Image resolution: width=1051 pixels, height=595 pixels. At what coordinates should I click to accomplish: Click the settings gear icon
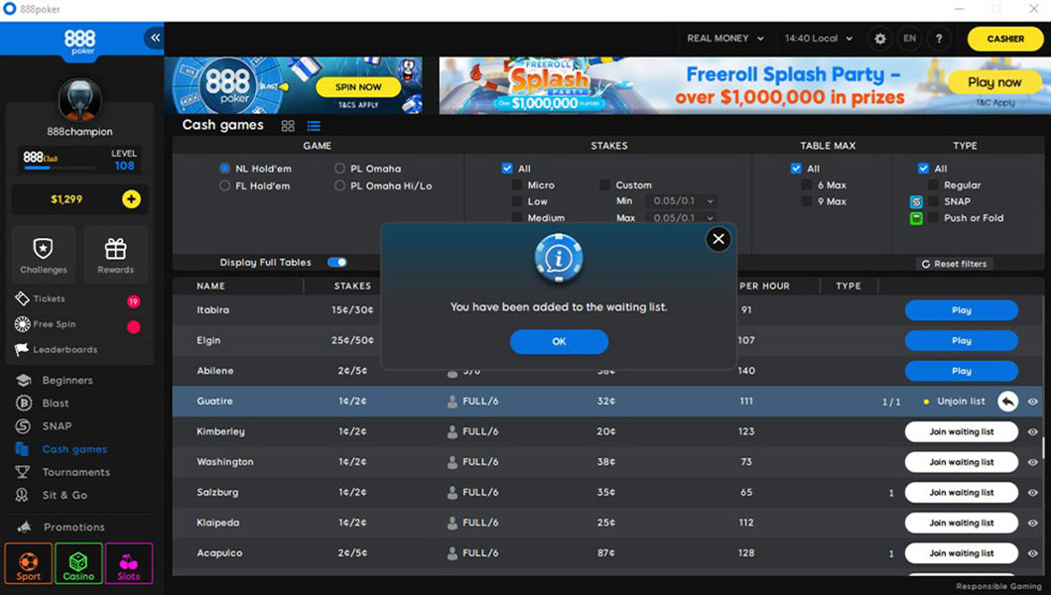point(879,38)
